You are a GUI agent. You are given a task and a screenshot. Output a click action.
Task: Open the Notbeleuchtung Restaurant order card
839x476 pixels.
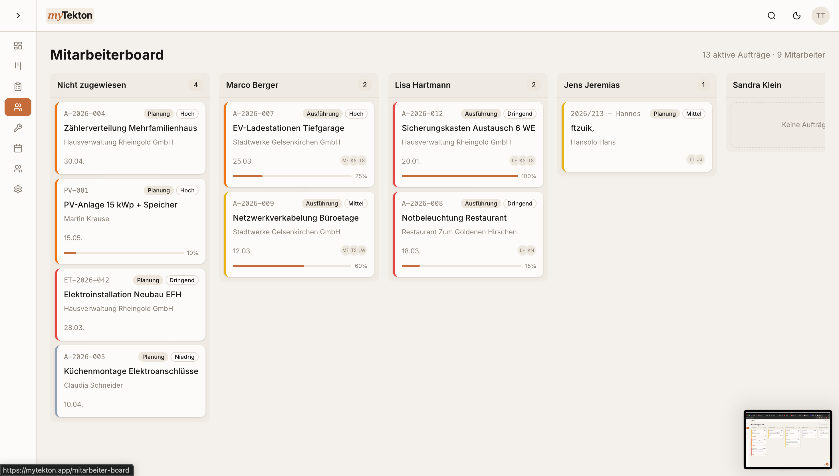(454, 218)
